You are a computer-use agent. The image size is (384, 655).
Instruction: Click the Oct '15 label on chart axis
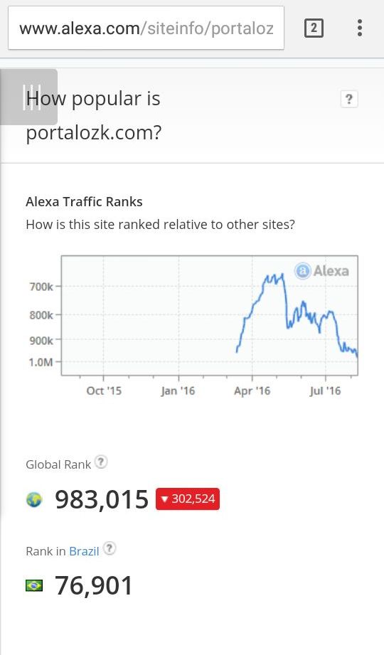104,391
